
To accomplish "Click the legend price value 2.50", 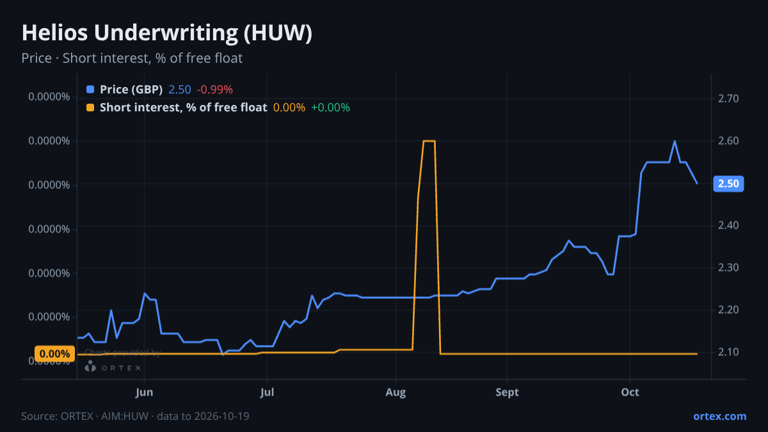I will pyautogui.click(x=179, y=90).
